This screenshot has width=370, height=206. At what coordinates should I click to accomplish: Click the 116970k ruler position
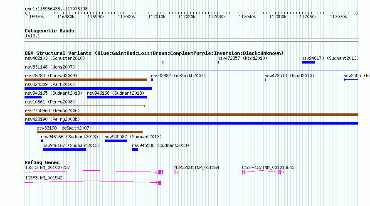[35, 17]
